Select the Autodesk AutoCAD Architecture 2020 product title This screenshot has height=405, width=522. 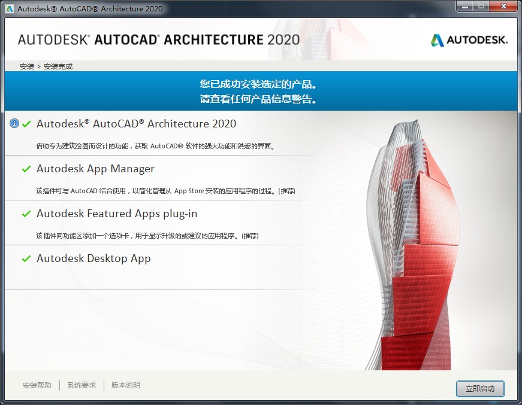136,124
